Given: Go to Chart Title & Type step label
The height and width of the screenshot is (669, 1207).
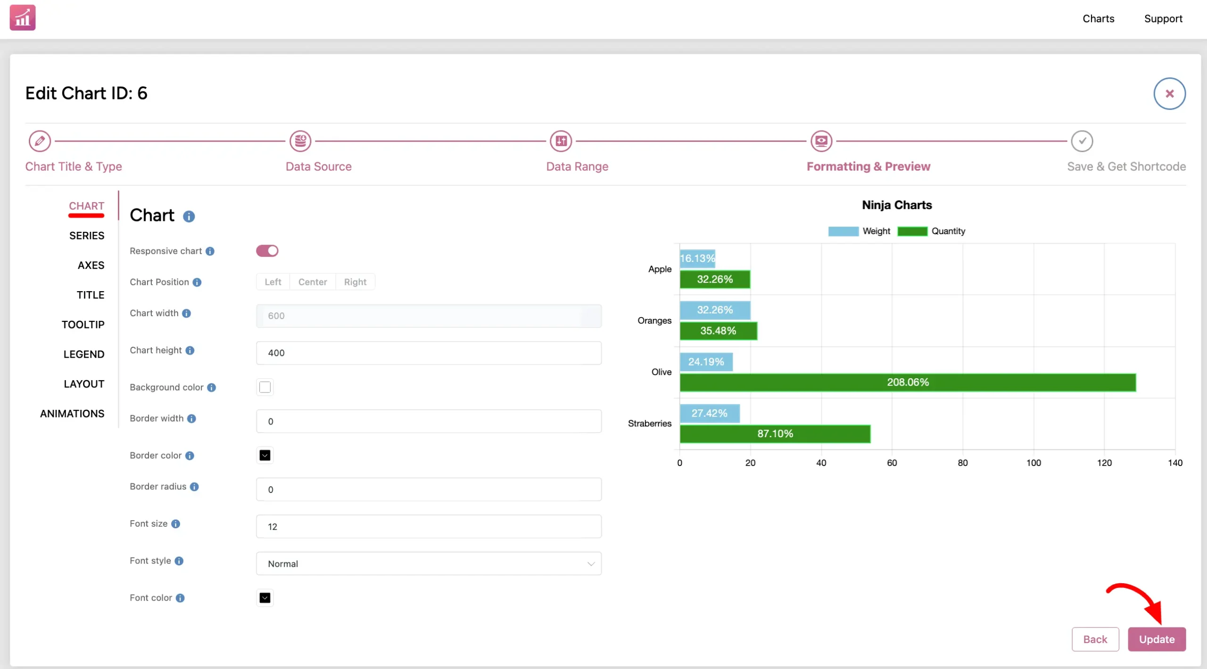Looking at the screenshot, I should pyautogui.click(x=74, y=166).
